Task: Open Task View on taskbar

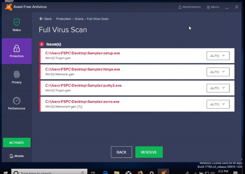Action: pos(93,172)
